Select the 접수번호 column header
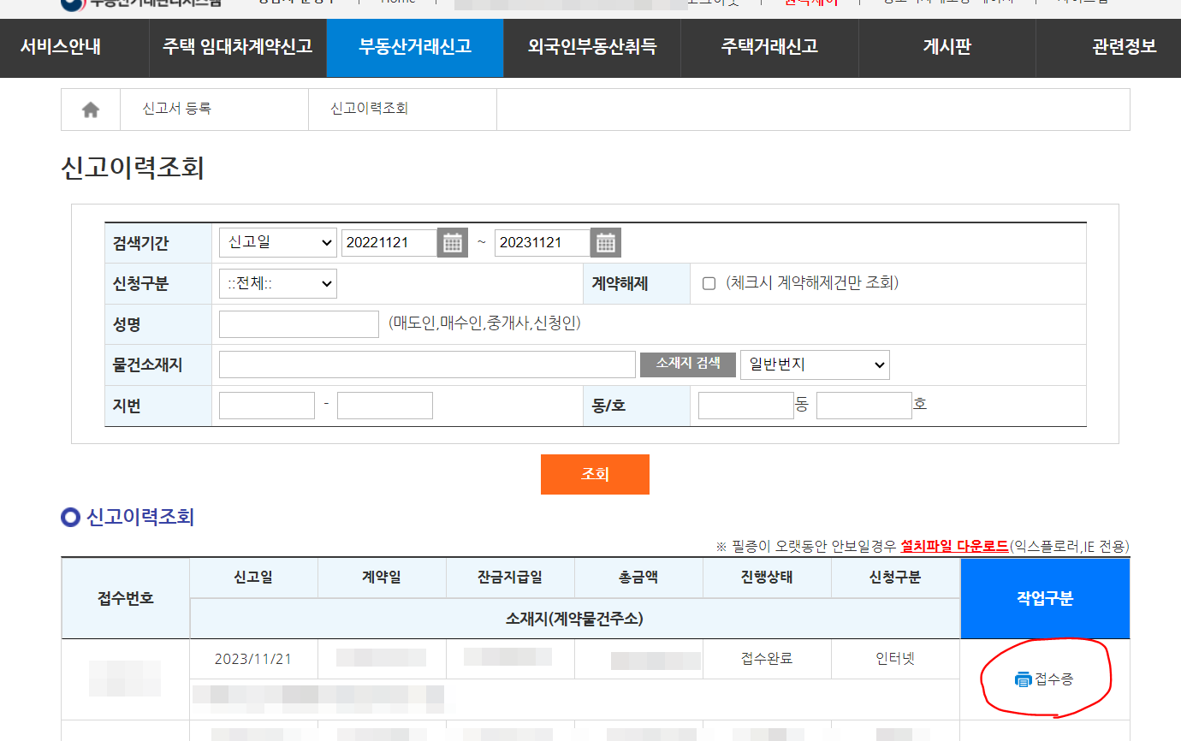The image size is (1181, 741). (125, 598)
